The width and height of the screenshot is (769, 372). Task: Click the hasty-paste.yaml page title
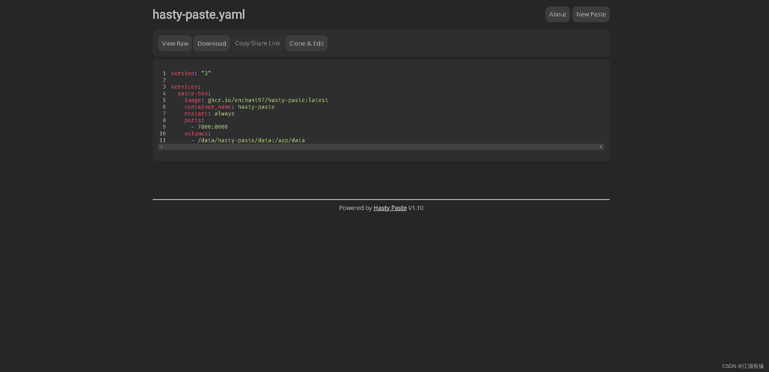(x=198, y=15)
